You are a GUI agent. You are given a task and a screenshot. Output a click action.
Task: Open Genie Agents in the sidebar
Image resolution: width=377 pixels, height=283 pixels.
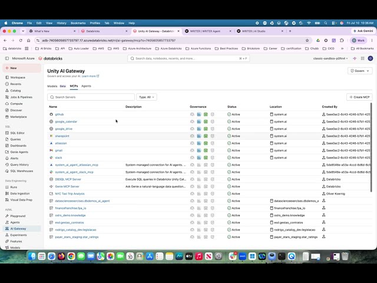click(x=19, y=152)
